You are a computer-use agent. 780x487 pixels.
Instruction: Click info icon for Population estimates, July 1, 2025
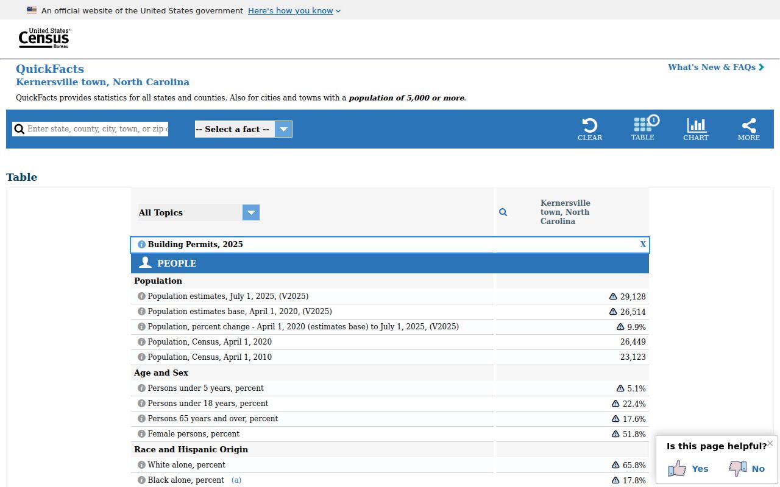click(141, 296)
